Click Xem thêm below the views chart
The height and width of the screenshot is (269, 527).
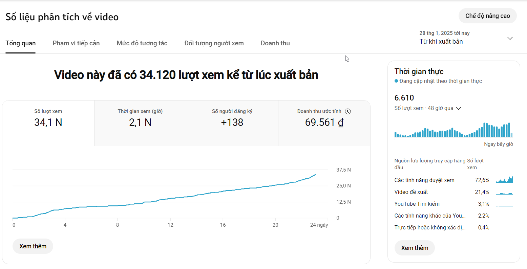(33, 246)
